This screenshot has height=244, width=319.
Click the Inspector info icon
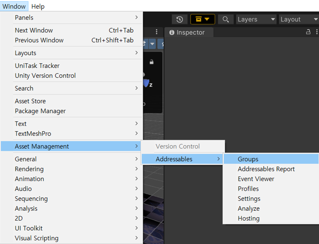[x=172, y=33]
